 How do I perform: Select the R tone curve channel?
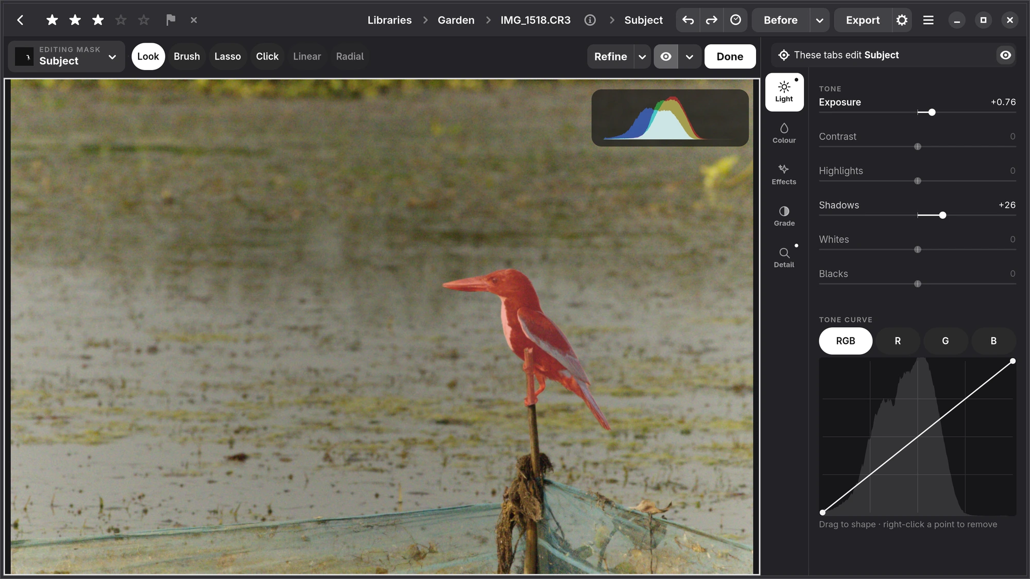pos(898,341)
